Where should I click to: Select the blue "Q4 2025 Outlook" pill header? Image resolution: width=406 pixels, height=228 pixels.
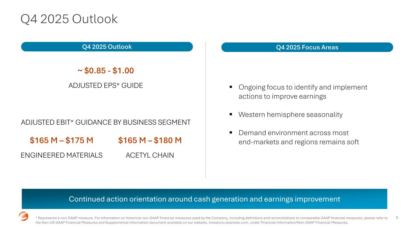(x=107, y=47)
